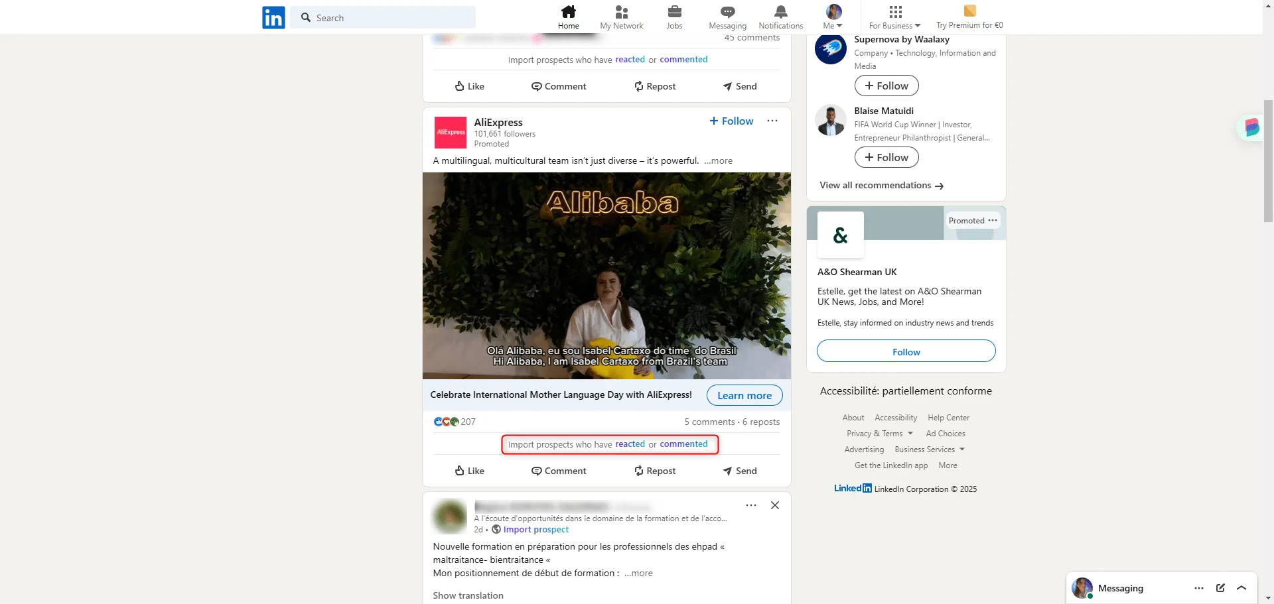Click blurred author avatar of ehpad post
Image resolution: width=1274 pixels, height=604 pixels.
pyautogui.click(x=451, y=516)
